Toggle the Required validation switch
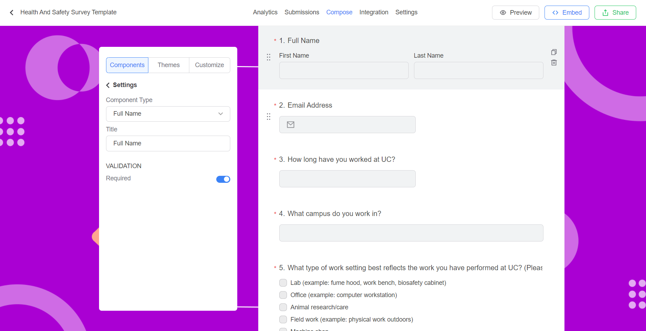 pyautogui.click(x=223, y=179)
